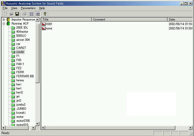Select the K001 measurement entry
The height and width of the screenshot is (136, 194).
(49, 24)
